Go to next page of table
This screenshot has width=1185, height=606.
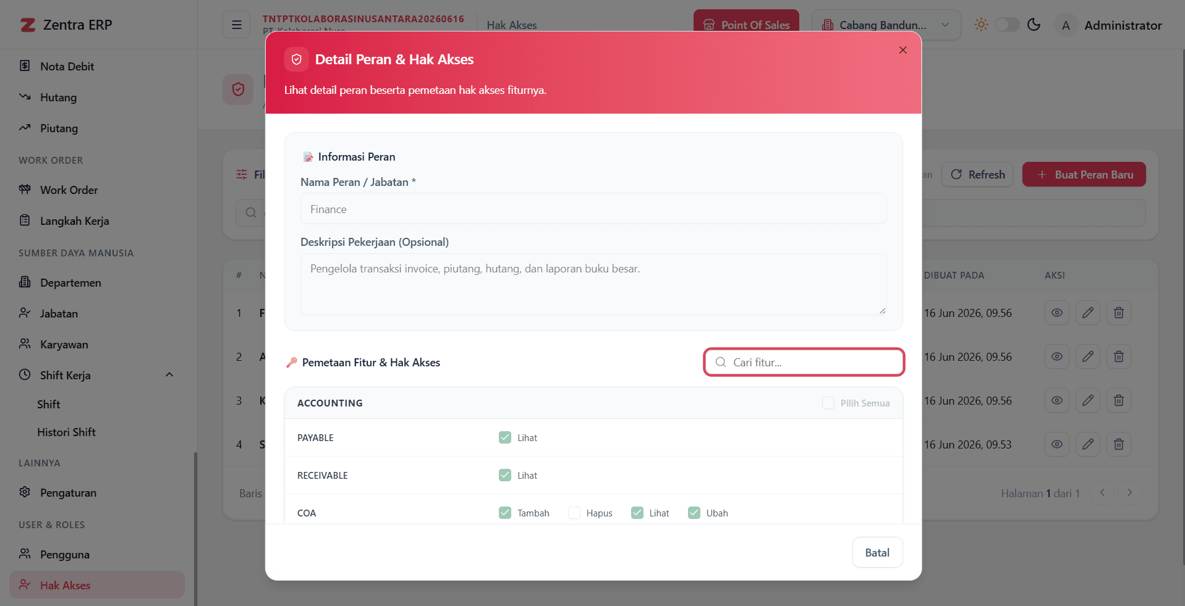pyautogui.click(x=1129, y=492)
